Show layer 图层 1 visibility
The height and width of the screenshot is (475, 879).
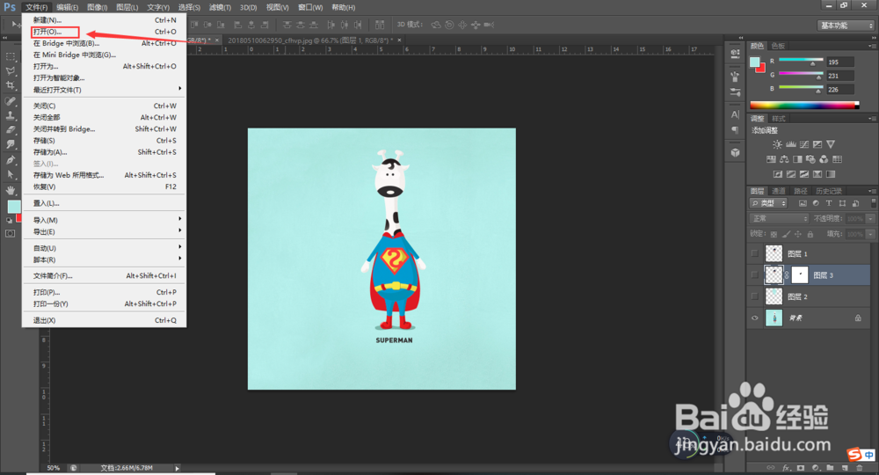[754, 253]
